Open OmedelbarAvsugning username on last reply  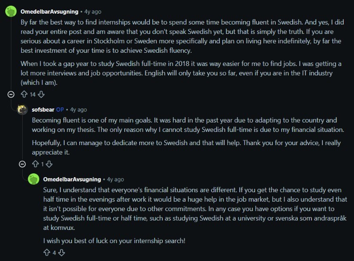tap(72, 179)
